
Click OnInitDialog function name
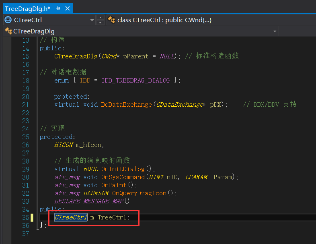click(x=123, y=169)
